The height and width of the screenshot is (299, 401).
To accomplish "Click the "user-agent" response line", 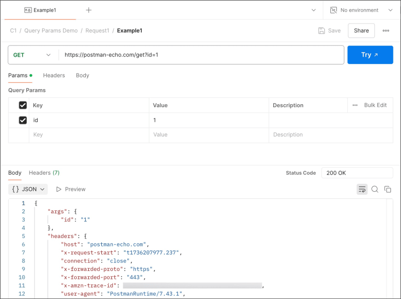I will pyautogui.click(x=123, y=293).
